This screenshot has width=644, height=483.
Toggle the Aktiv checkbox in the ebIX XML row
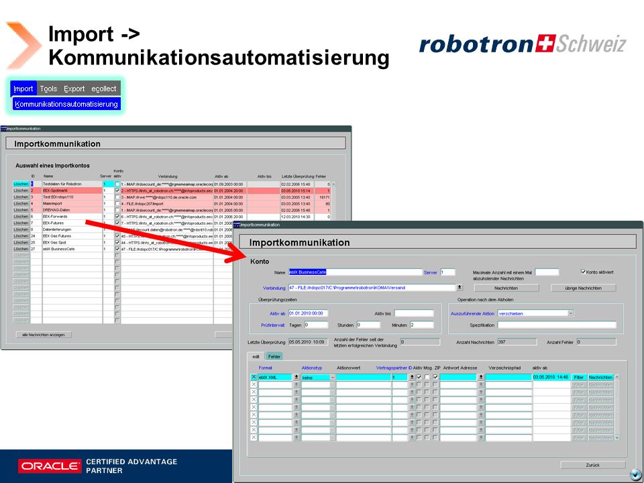[419, 377]
